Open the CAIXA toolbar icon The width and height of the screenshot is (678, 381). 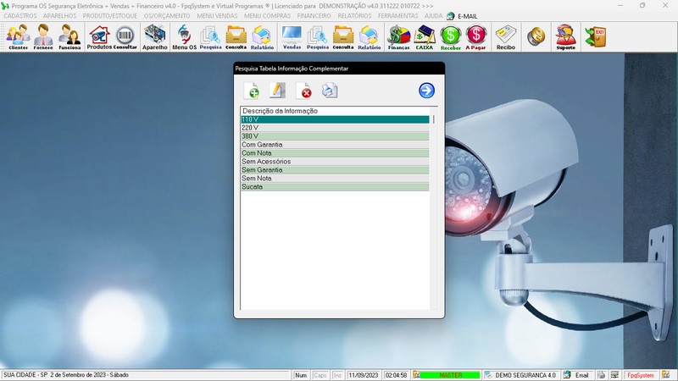coord(425,37)
